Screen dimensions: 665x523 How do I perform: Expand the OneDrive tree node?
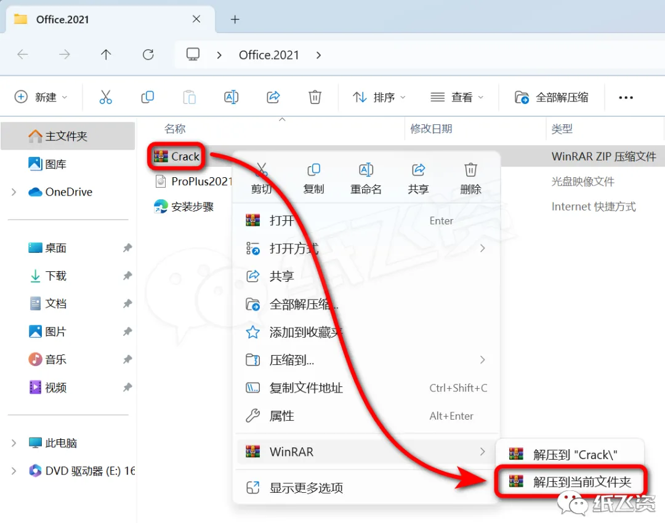click(x=14, y=192)
